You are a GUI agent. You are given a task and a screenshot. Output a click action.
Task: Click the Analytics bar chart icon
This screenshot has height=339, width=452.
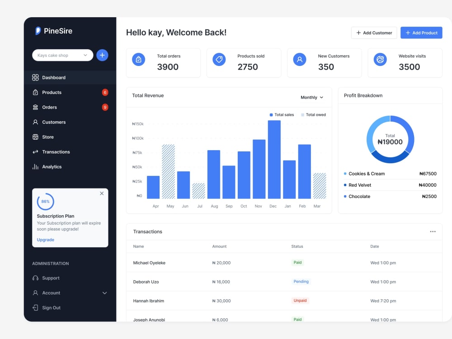[x=35, y=167]
